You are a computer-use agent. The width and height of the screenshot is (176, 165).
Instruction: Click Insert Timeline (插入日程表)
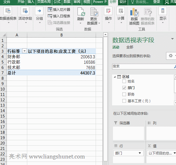click(x=59, y=16)
